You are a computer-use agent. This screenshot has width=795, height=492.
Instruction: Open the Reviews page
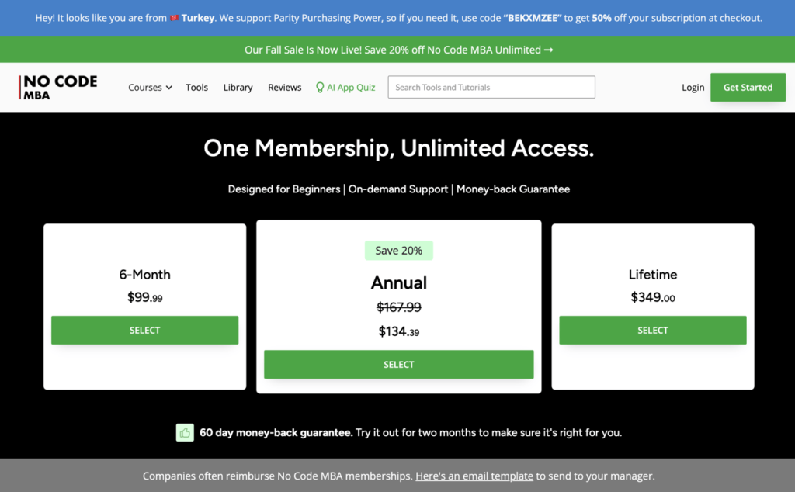(x=284, y=87)
